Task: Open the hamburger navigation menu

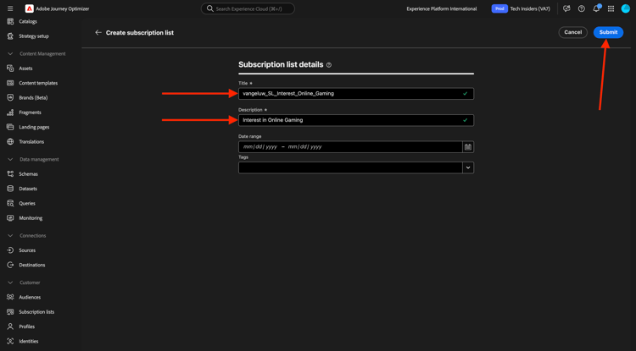Action: [x=10, y=8]
